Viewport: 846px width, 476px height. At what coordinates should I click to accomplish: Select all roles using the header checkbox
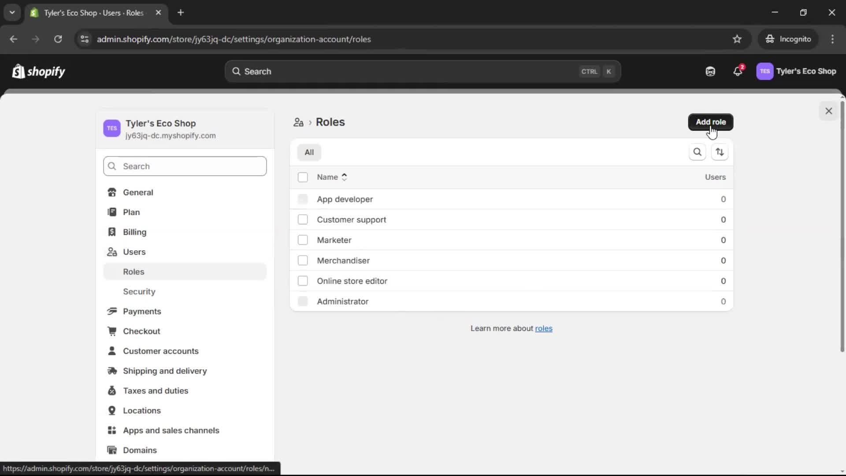pos(303,177)
